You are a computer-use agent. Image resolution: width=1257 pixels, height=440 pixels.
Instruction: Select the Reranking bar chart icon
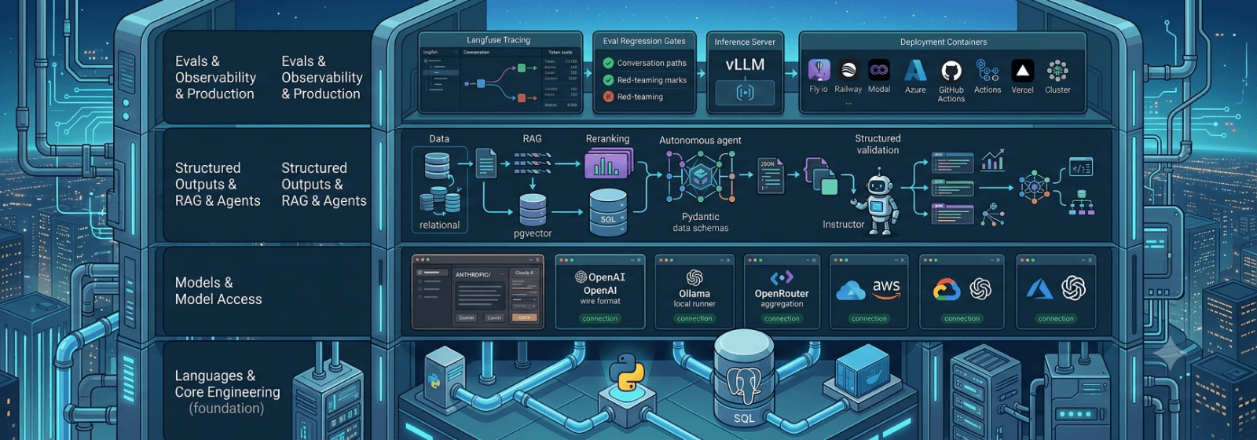[x=607, y=163]
